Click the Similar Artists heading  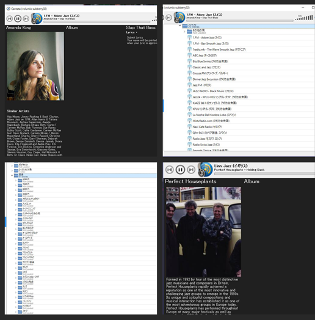(18, 111)
